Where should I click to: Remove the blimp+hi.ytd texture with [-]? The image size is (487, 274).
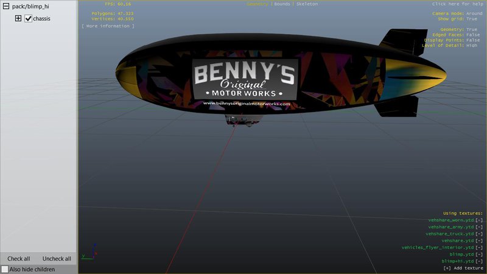tap(479, 261)
